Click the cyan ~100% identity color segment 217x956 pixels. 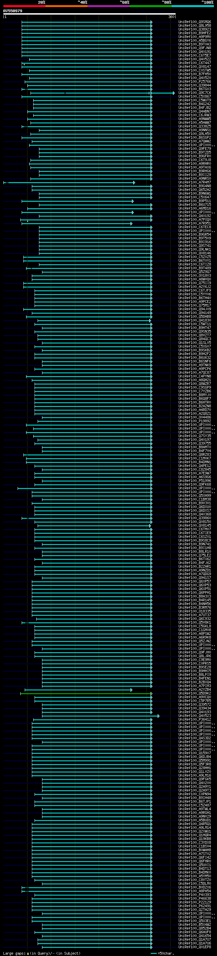[193, 6]
